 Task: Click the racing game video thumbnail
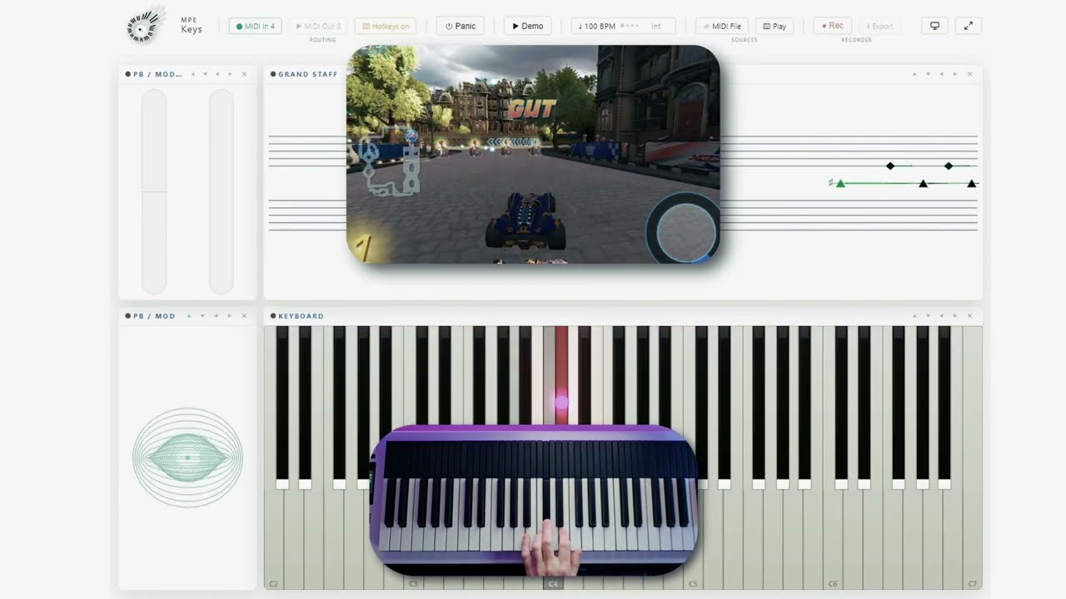(533, 155)
